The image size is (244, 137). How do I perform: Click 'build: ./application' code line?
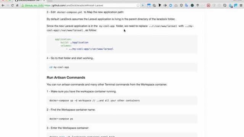pos(74,42)
